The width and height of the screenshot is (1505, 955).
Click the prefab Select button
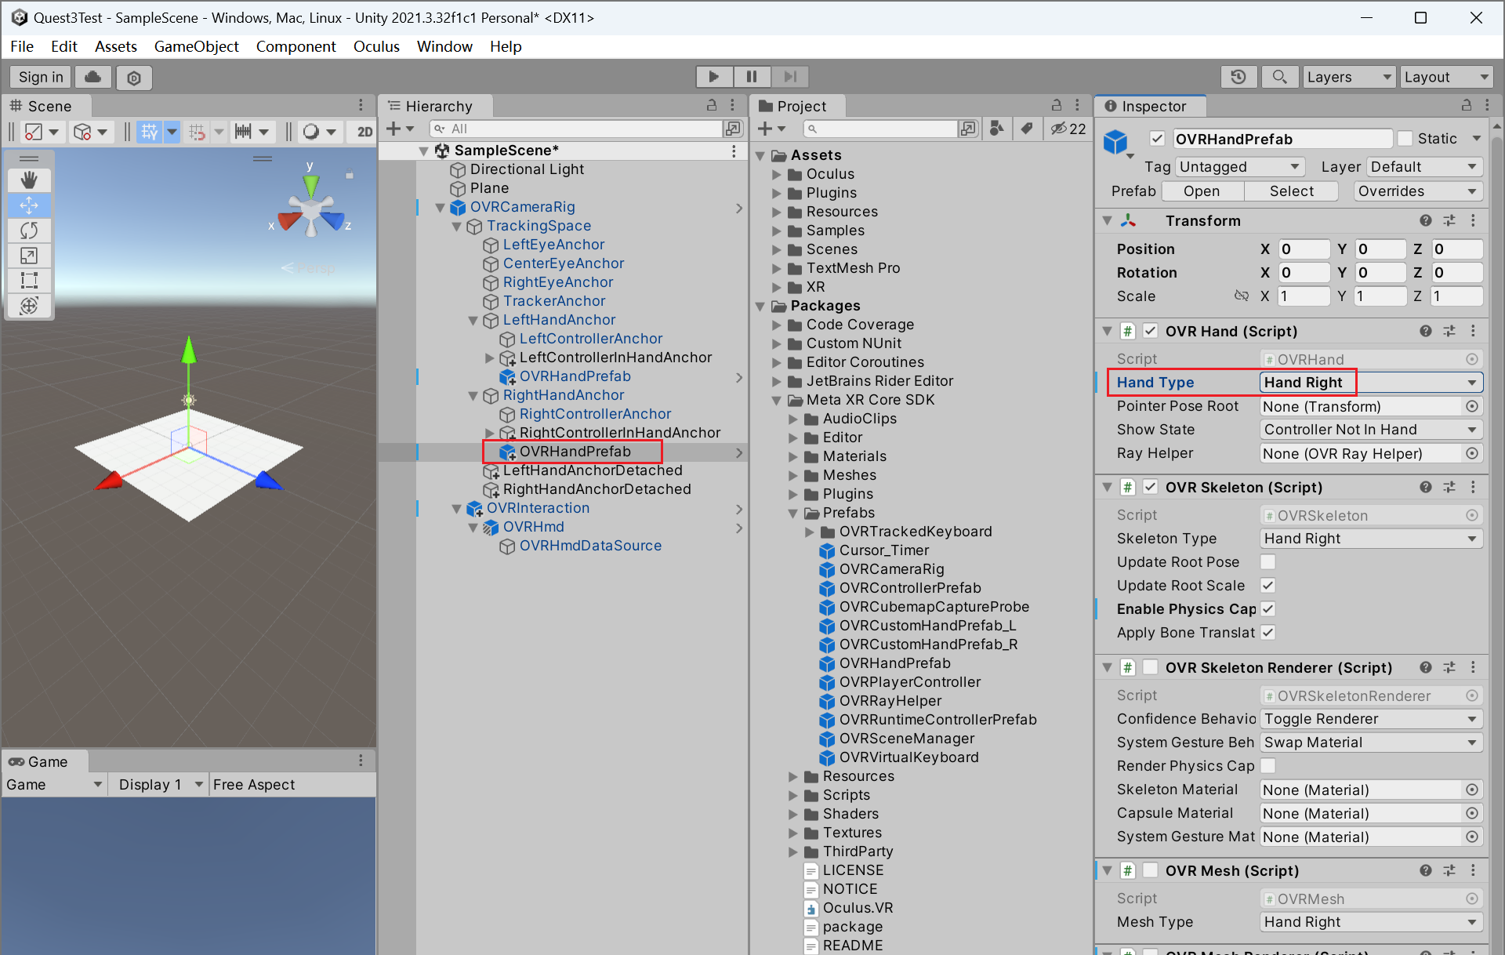[x=1291, y=191]
